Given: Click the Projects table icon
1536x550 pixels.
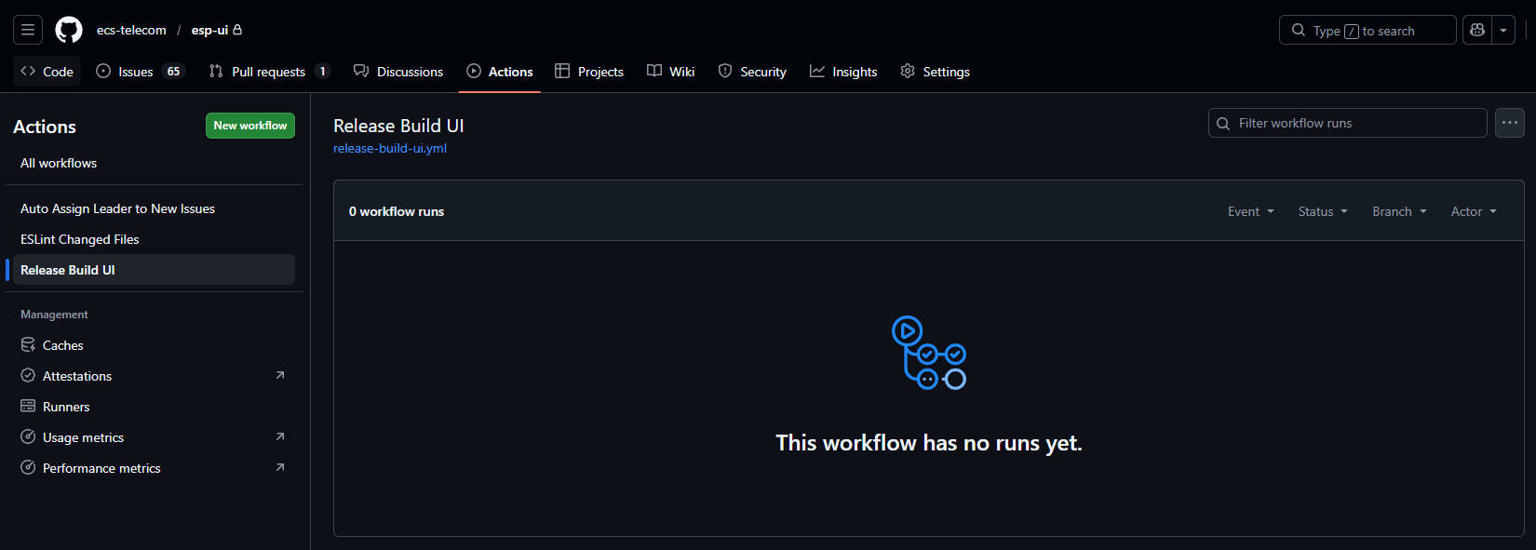Looking at the screenshot, I should point(562,71).
